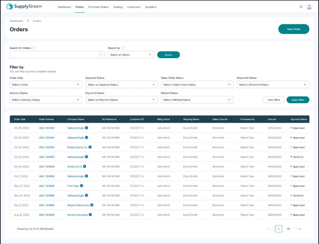This screenshot has height=244, width=319.
Task: Open the user profile avatar
Action: click(309, 7)
